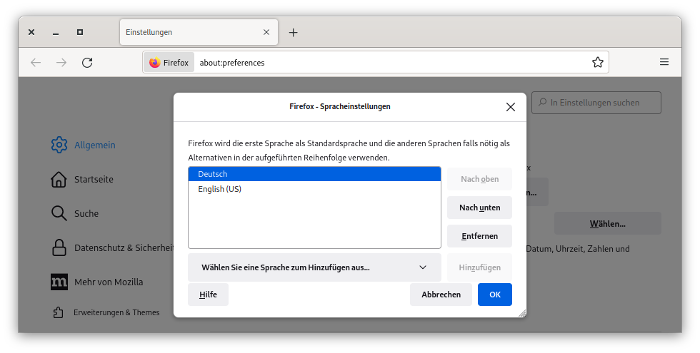Bookmark this page with the star icon

click(x=598, y=63)
